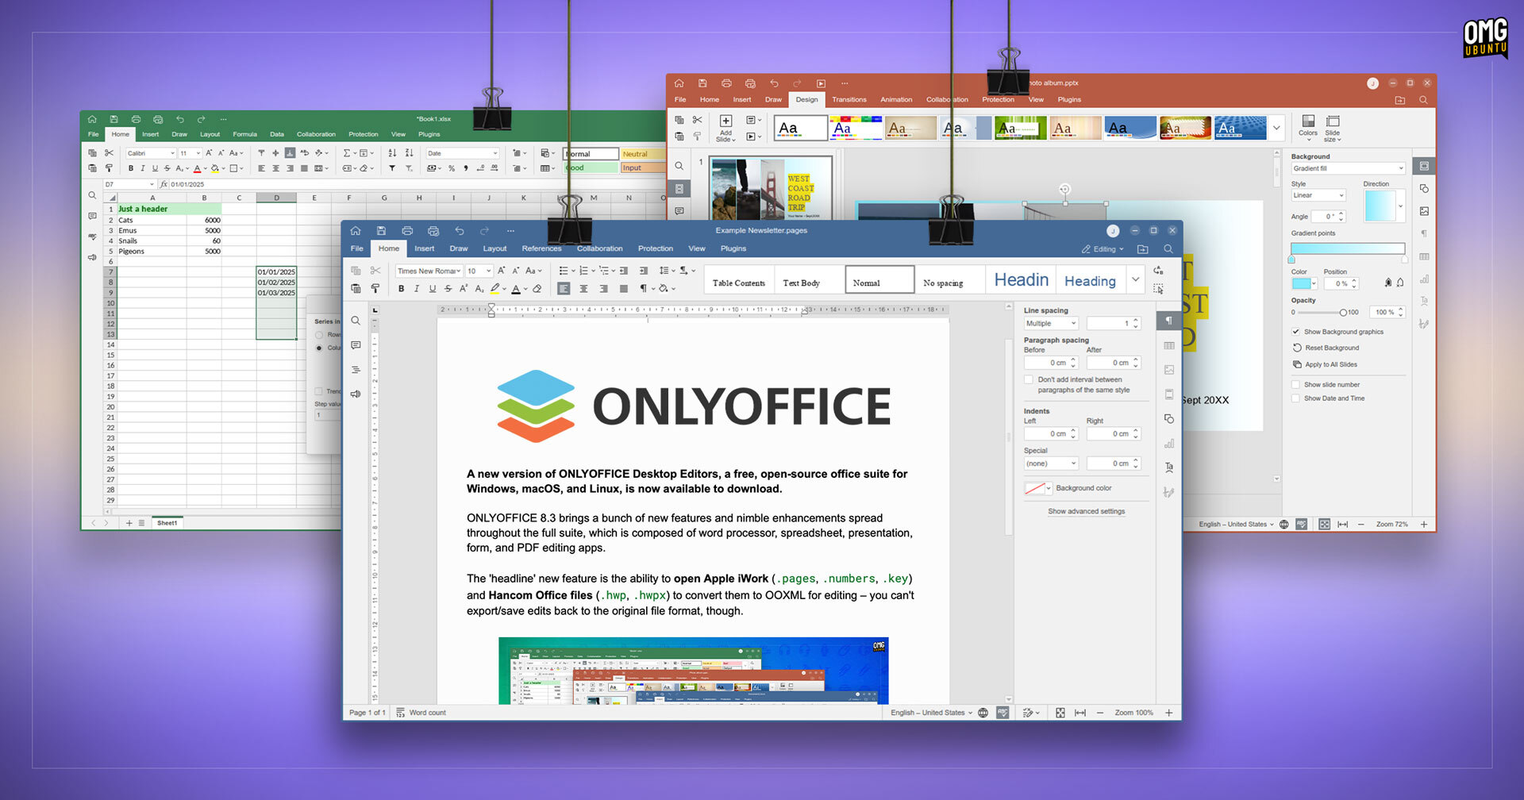Click the Cut scissors in document editor
Image resolution: width=1524 pixels, height=800 pixels.
[x=375, y=271]
